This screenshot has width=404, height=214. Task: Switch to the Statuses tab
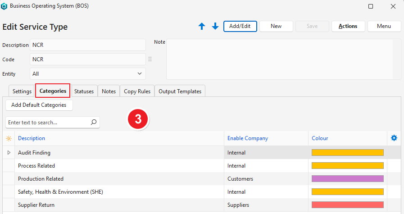point(84,91)
